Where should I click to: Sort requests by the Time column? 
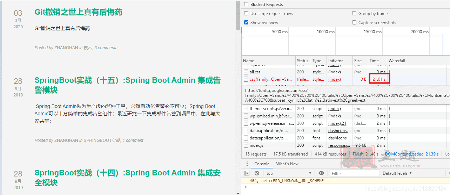point(377,61)
